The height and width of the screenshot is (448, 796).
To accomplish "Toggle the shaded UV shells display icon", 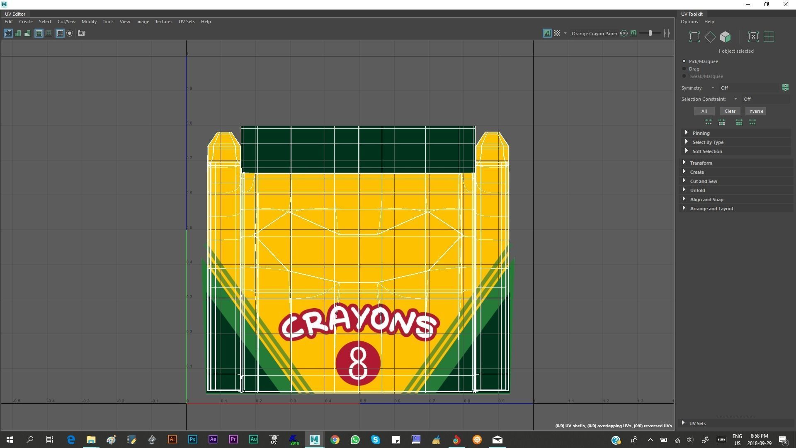I will (18, 33).
